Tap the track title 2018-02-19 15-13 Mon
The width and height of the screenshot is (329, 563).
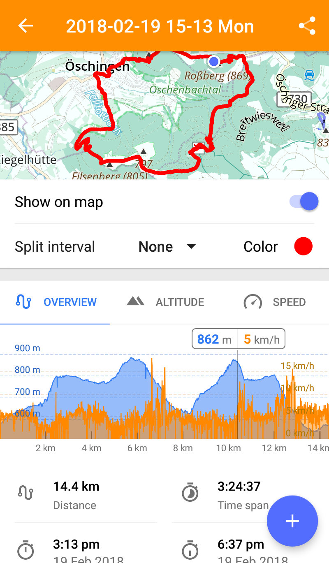[x=160, y=26]
